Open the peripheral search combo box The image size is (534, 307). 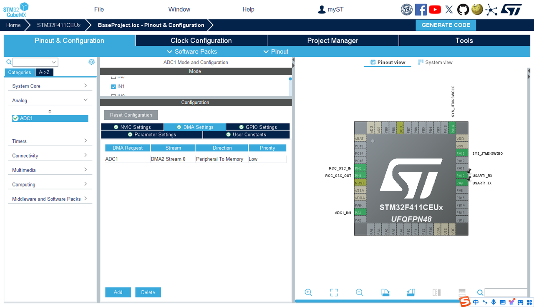35,62
